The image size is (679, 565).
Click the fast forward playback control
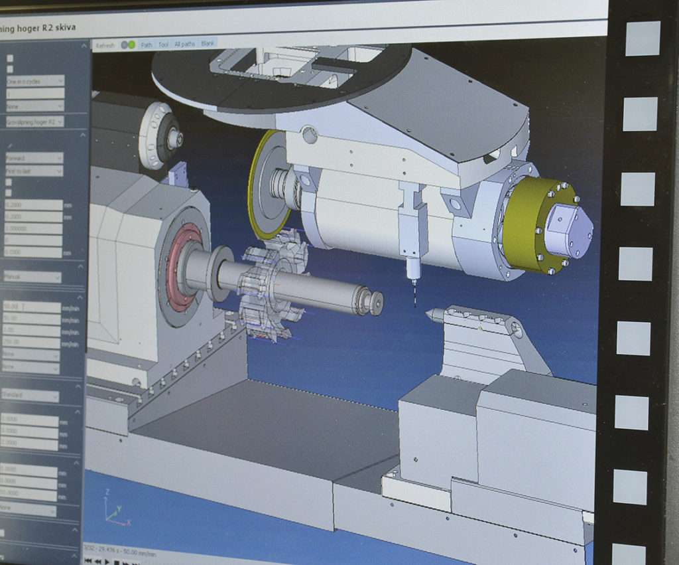[x=126, y=562]
